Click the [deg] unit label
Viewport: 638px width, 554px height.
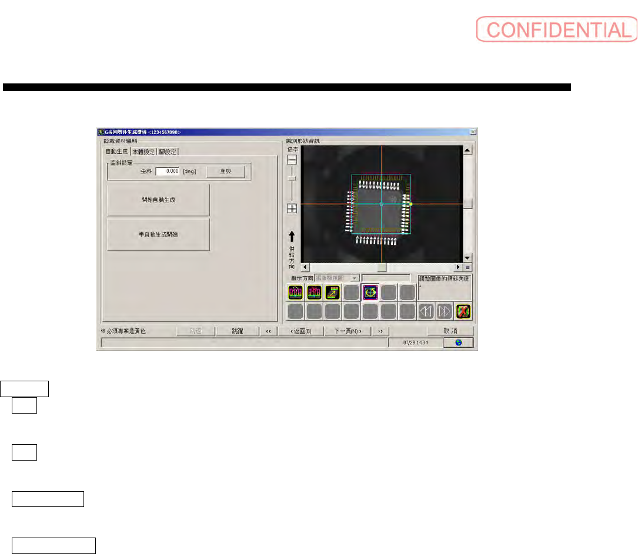point(189,172)
